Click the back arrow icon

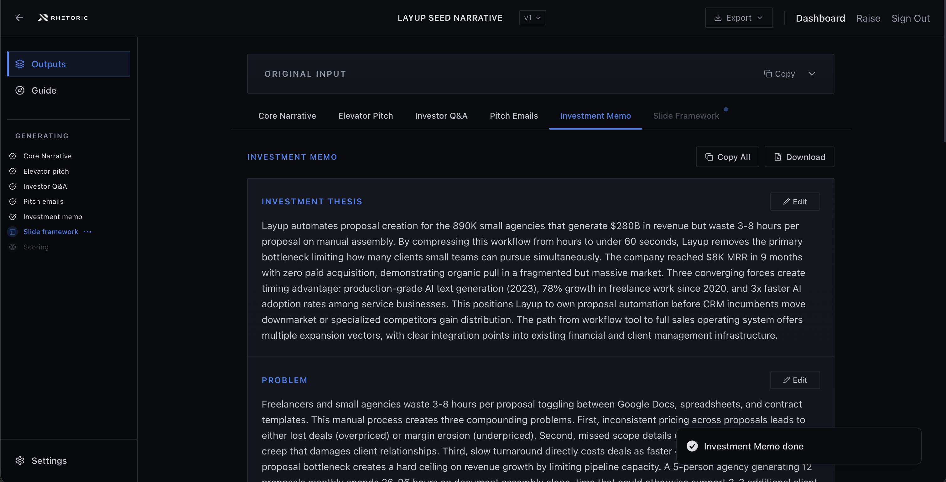point(19,18)
